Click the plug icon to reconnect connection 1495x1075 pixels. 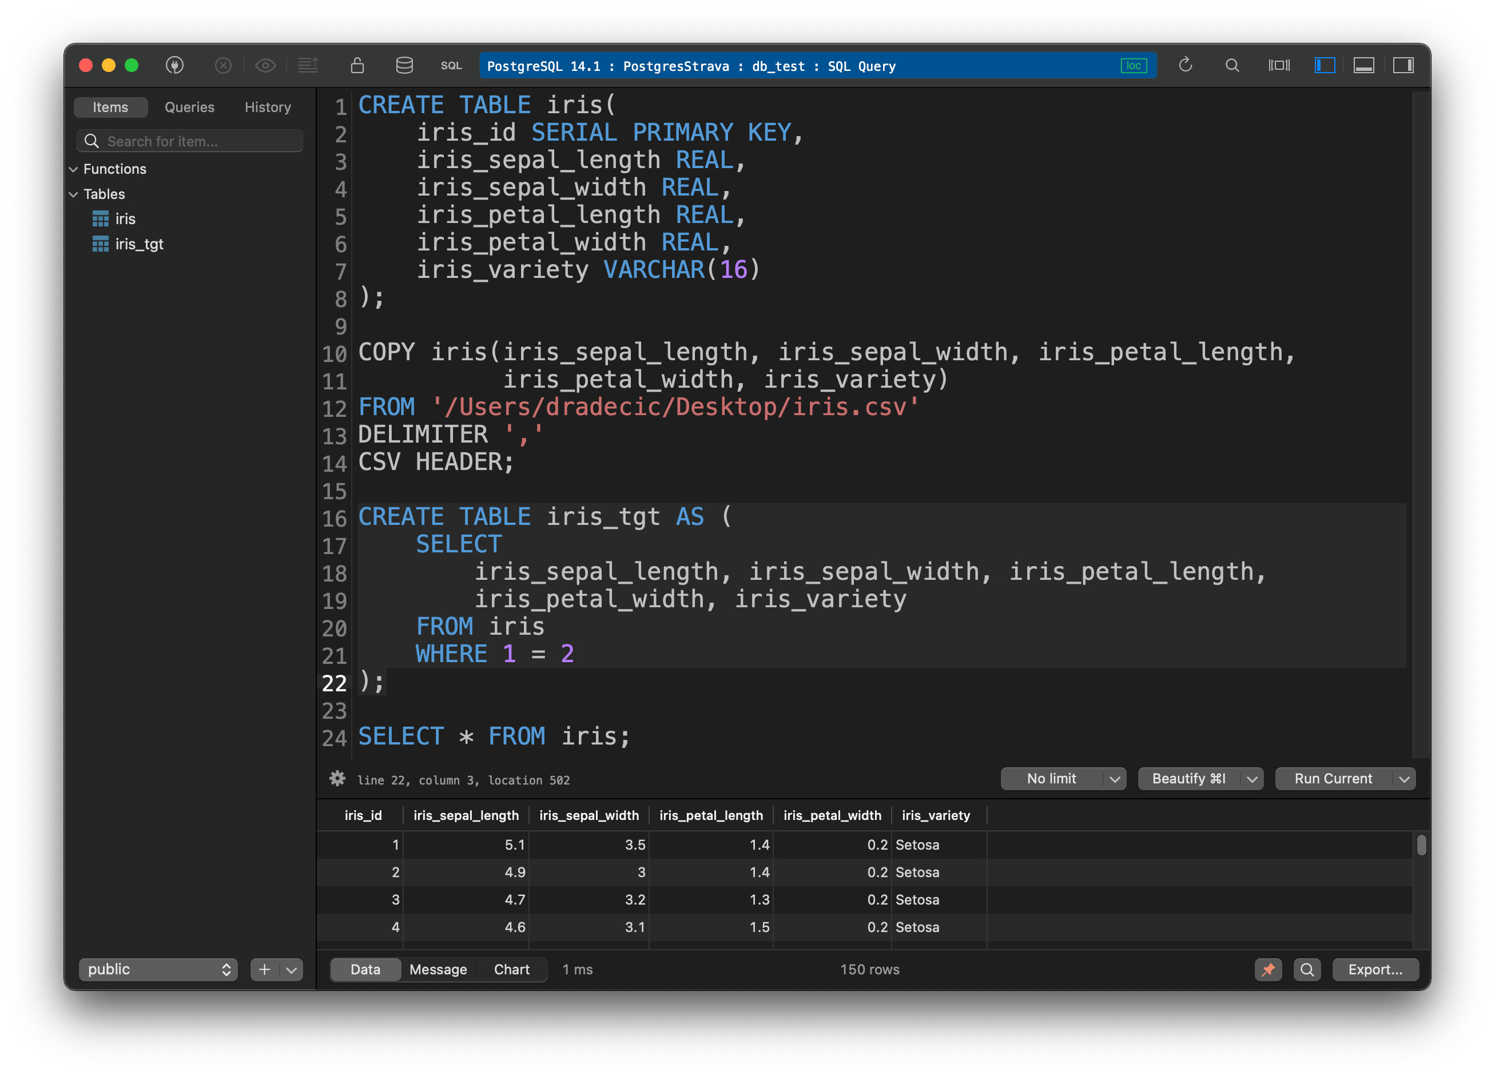coord(174,65)
